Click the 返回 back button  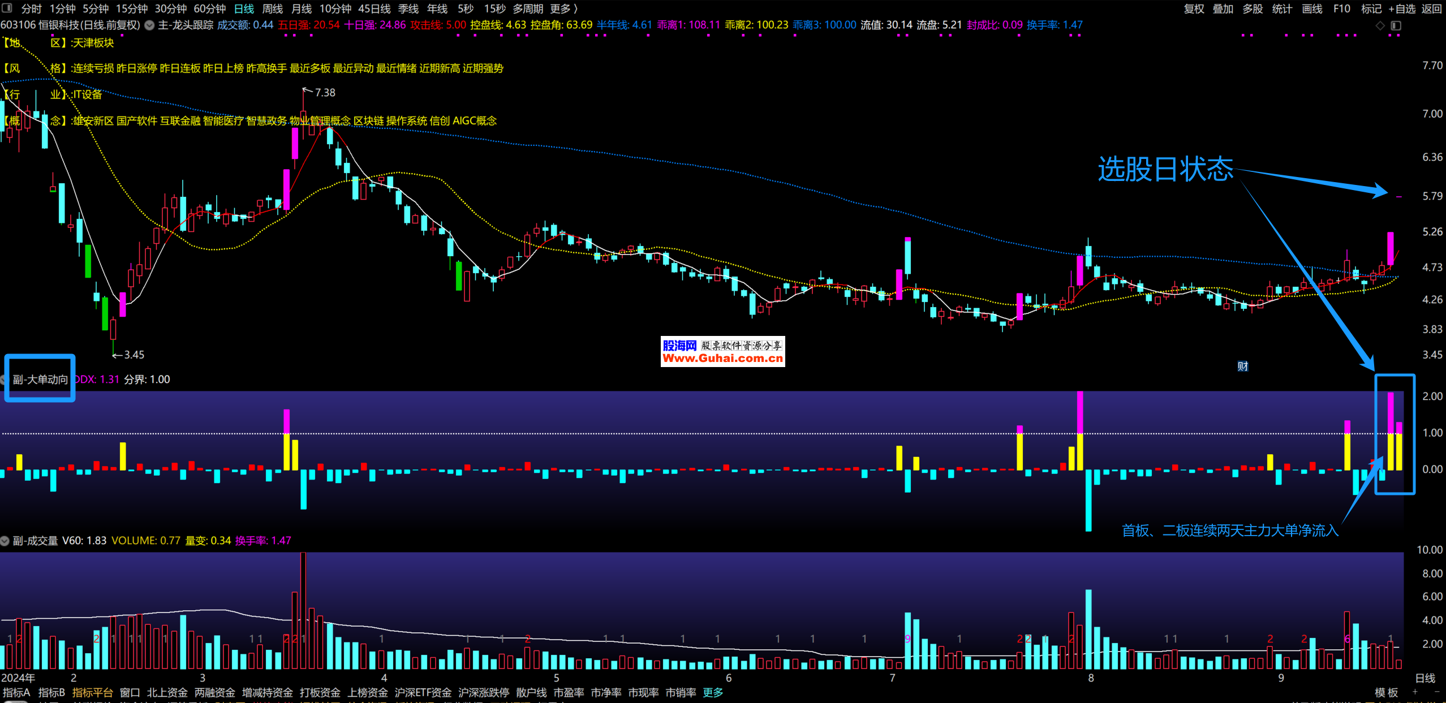coord(1431,8)
